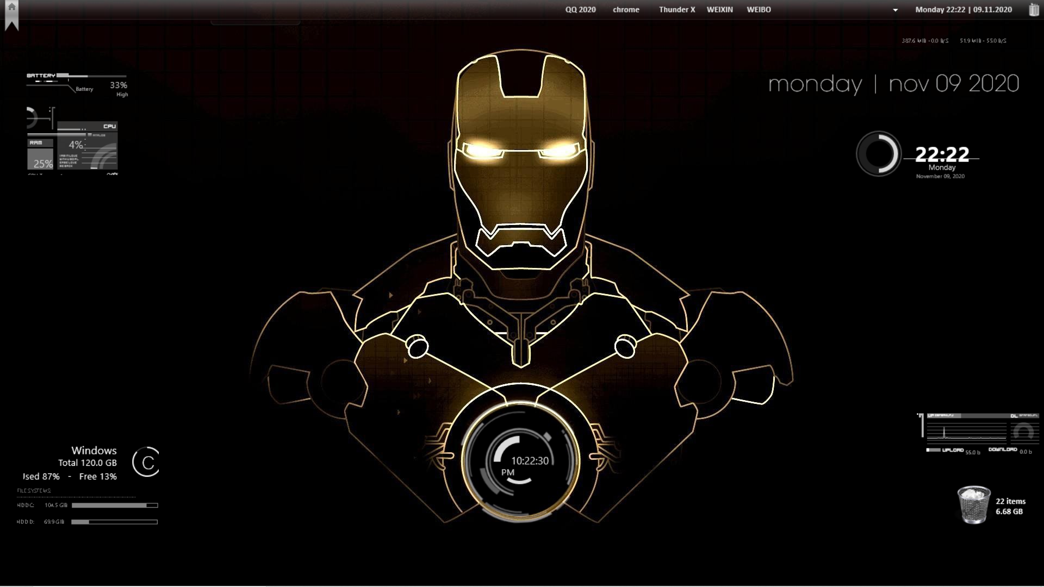Viewport: 1044px width, 587px height.
Task: Click the RAM '25%' usage block
Action: point(40,159)
